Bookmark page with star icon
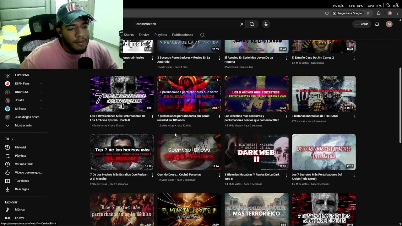402x226 pixels. [x=368, y=13]
